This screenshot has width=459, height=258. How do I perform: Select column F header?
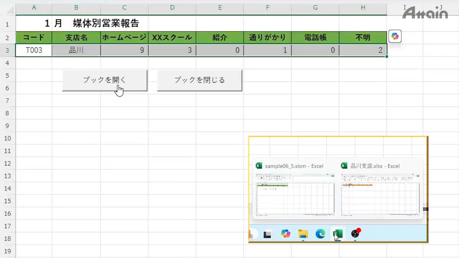(268, 8)
